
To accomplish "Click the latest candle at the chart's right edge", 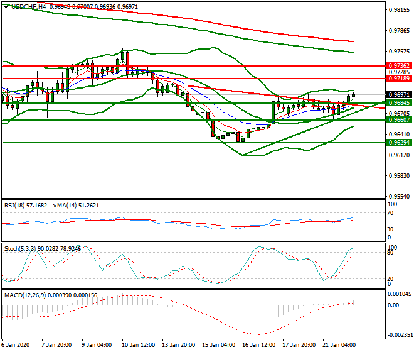I will (354, 96).
